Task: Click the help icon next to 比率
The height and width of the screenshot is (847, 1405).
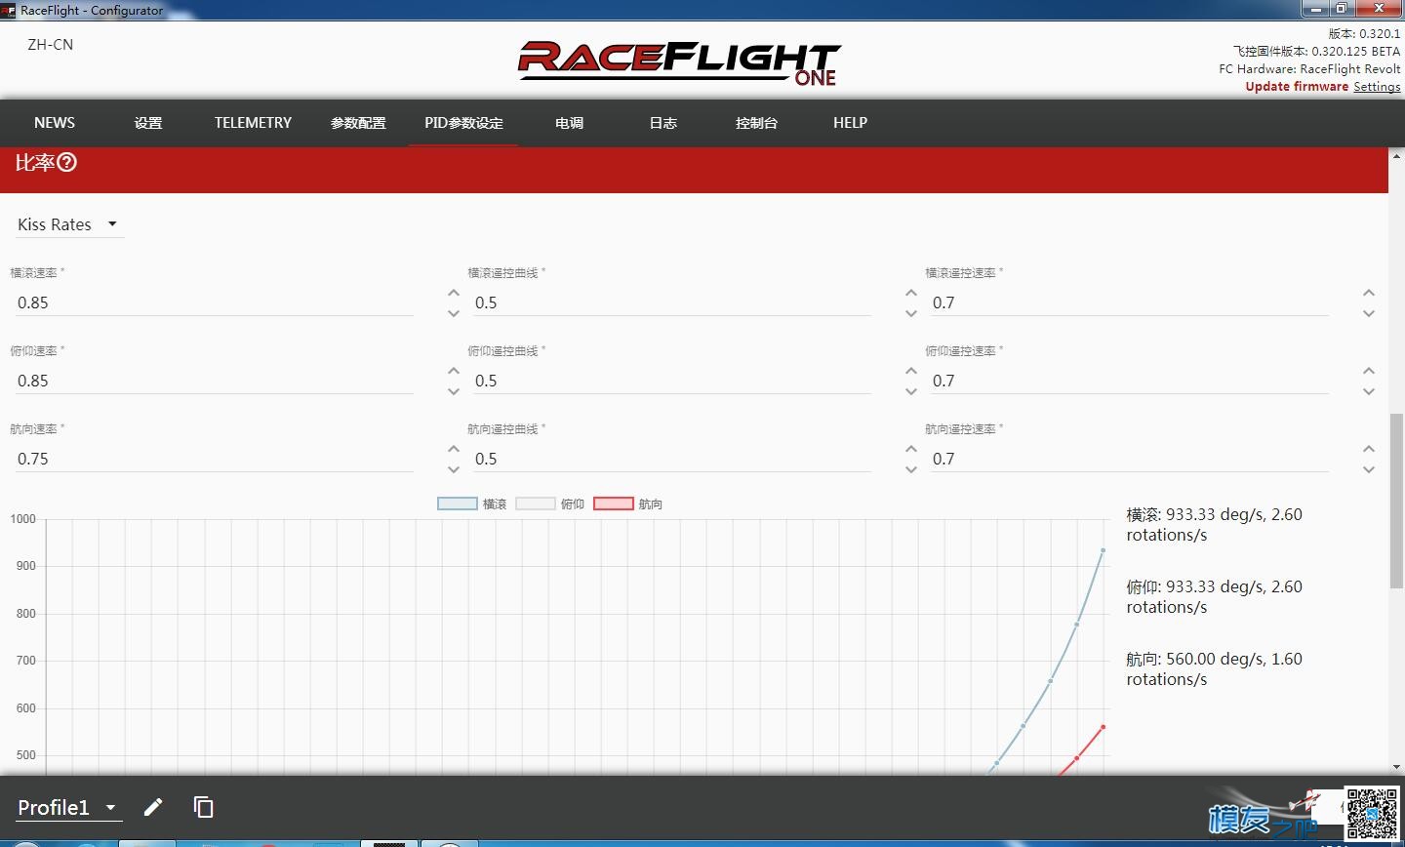Action: [66, 163]
